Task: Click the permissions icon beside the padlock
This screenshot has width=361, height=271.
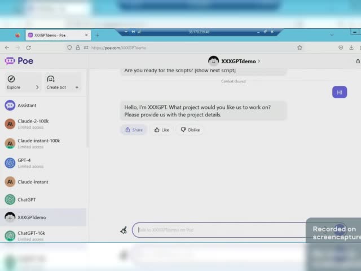Action: coord(86,47)
